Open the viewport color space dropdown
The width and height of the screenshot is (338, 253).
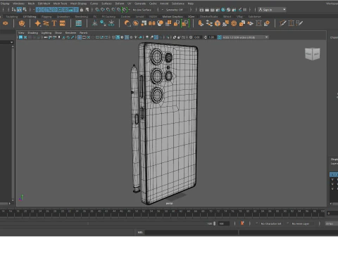(245, 37)
